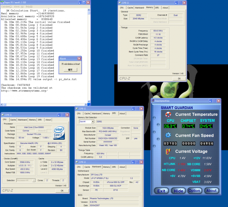228x207 pixels.
Task: Click Hide in Smart Guardian
Action: (178, 191)
